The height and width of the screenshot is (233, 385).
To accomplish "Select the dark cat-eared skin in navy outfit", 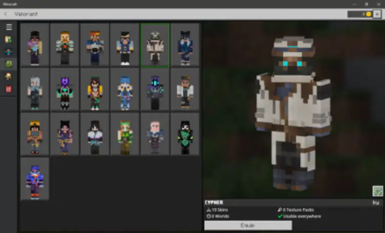I will [x=185, y=45].
